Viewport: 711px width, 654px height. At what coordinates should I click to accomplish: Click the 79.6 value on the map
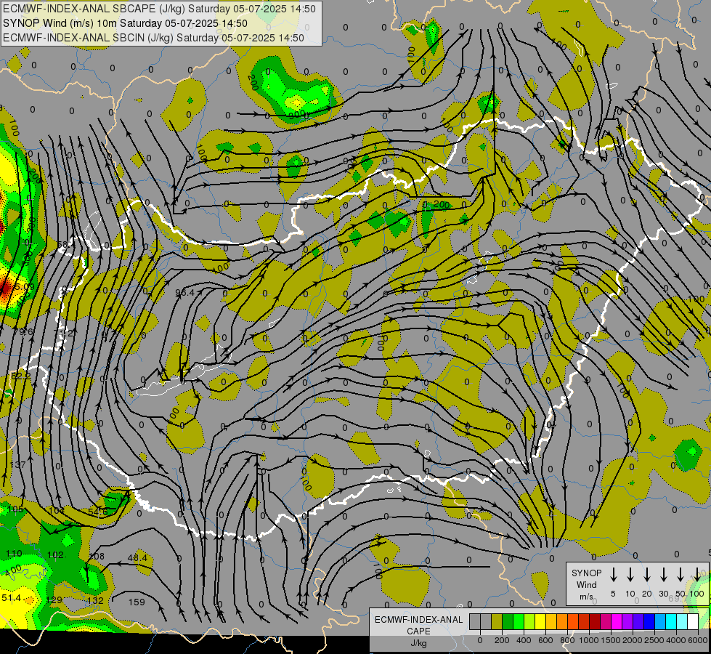[23, 332]
